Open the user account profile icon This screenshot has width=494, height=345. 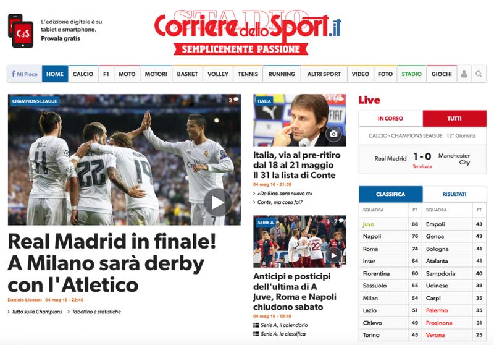pos(464,74)
